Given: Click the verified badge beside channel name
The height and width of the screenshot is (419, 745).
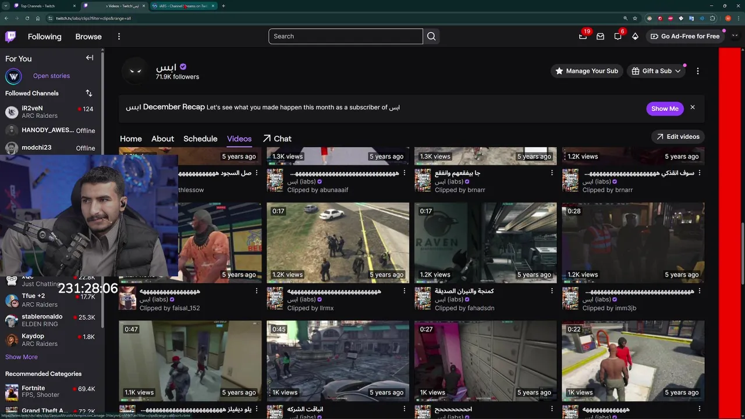Looking at the screenshot, I should (183, 67).
